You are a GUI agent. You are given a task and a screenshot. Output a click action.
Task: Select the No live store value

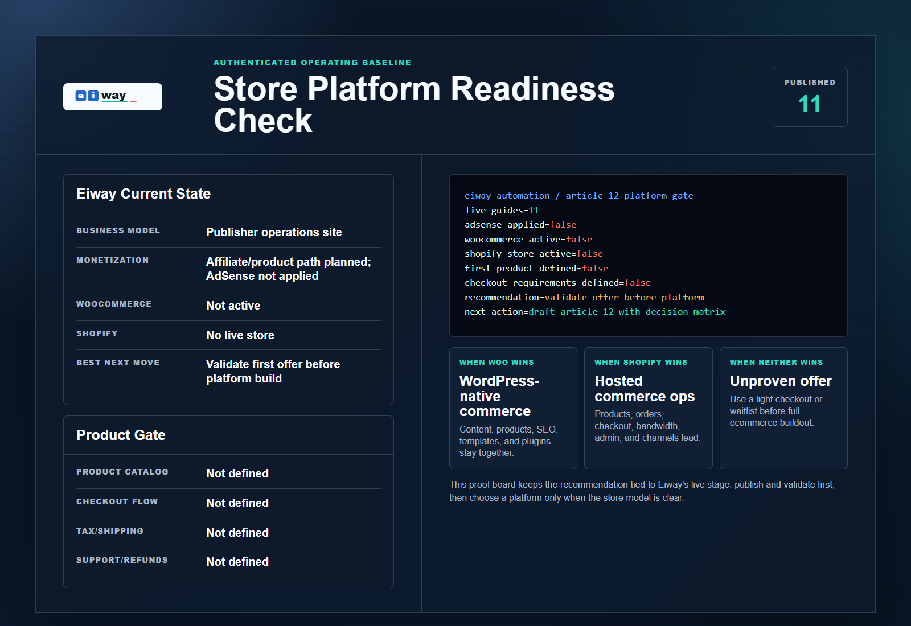coord(240,335)
